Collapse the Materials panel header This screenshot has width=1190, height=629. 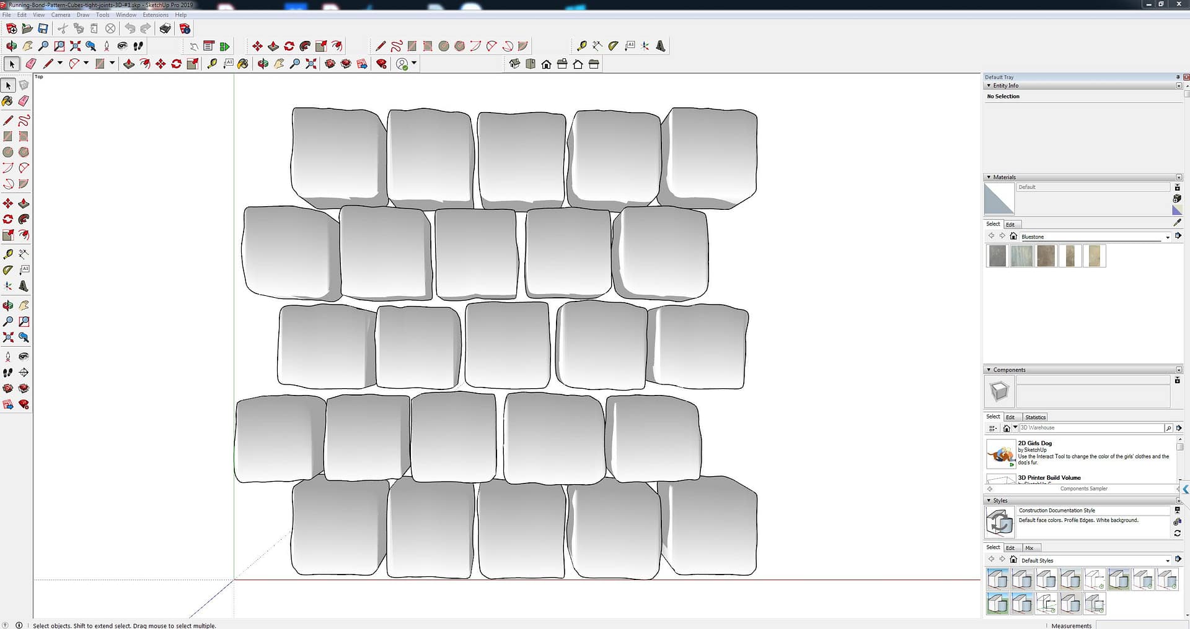click(x=989, y=177)
